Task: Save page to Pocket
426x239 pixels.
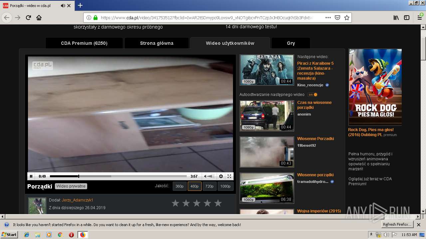Action: [x=337, y=18]
